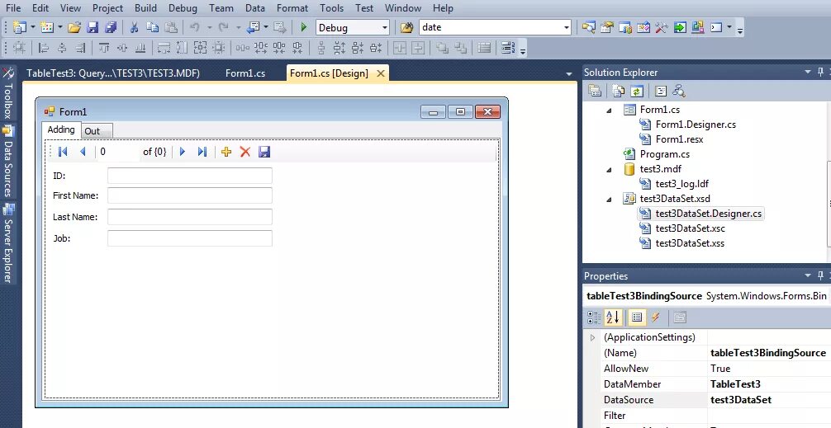The width and height of the screenshot is (831, 428).
Task: Collapse the test3DataSet.xsd tree node
Action: click(609, 199)
